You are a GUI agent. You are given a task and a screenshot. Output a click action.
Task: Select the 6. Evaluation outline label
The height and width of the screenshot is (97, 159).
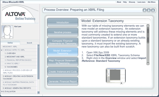(x=9, y=91)
